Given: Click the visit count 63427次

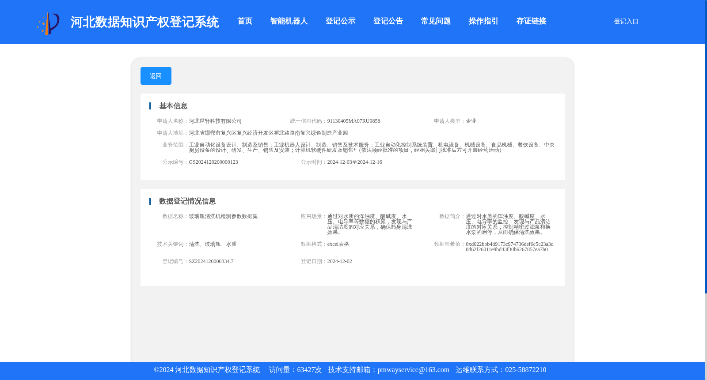Looking at the screenshot, I should [x=309, y=370].
